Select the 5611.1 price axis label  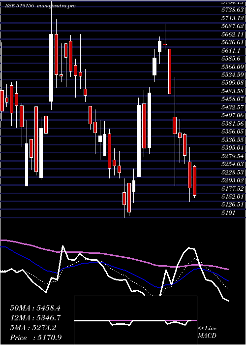click(x=231, y=50)
